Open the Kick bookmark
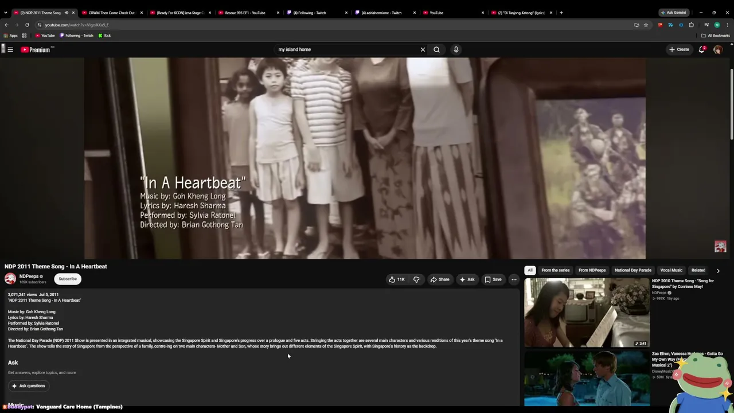Screen dimensions: 734x413 104,36
